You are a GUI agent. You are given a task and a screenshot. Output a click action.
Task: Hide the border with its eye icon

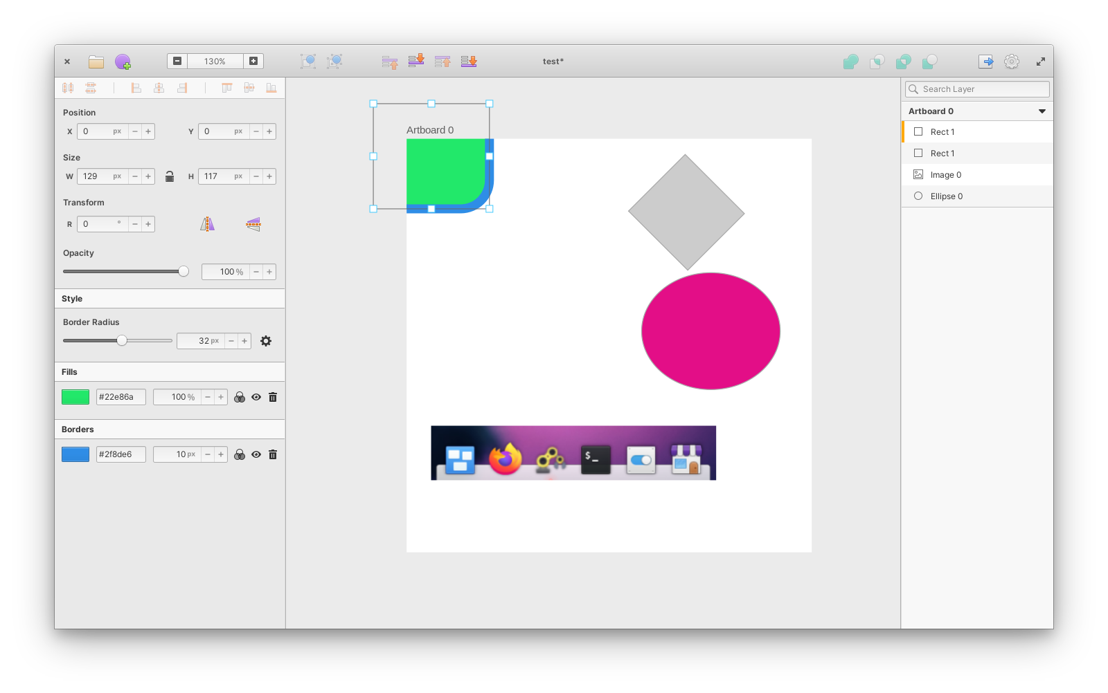point(256,454)
